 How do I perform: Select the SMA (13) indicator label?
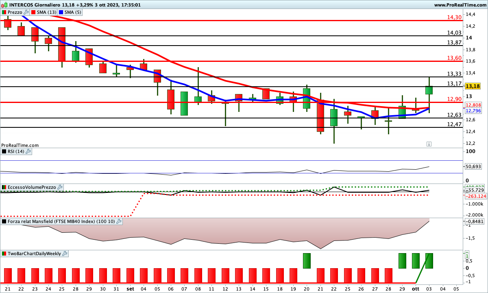pos(46,12)
